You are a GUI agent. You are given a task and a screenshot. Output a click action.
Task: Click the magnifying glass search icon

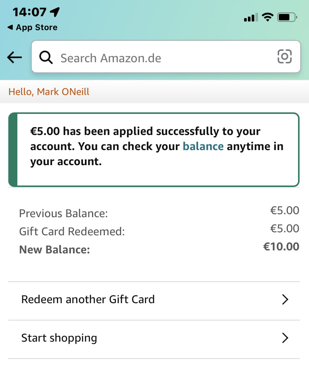[46, 58]
